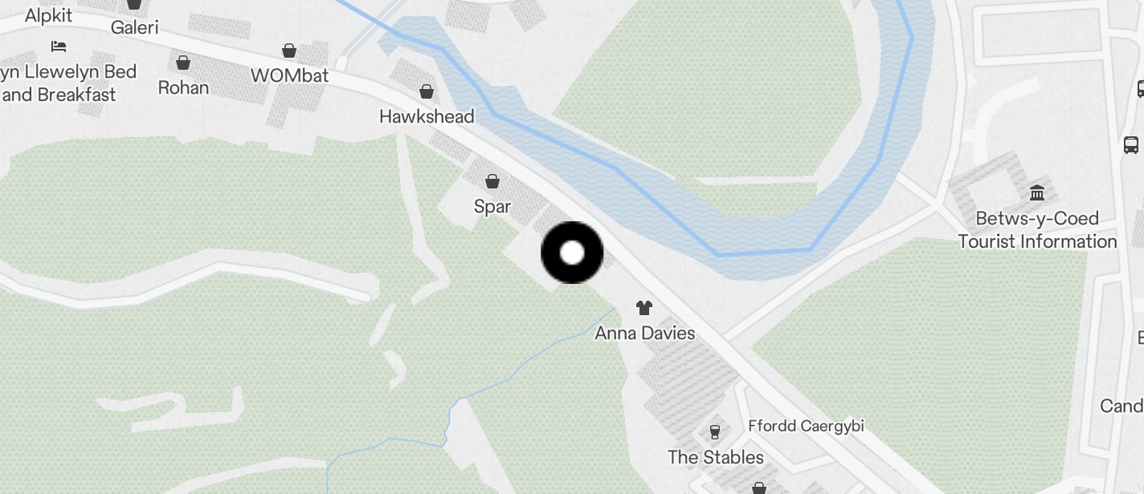Tap the WOMbat shopping bag icon
This screenshot has width=1144, height=494.
(x=289, y=51)
